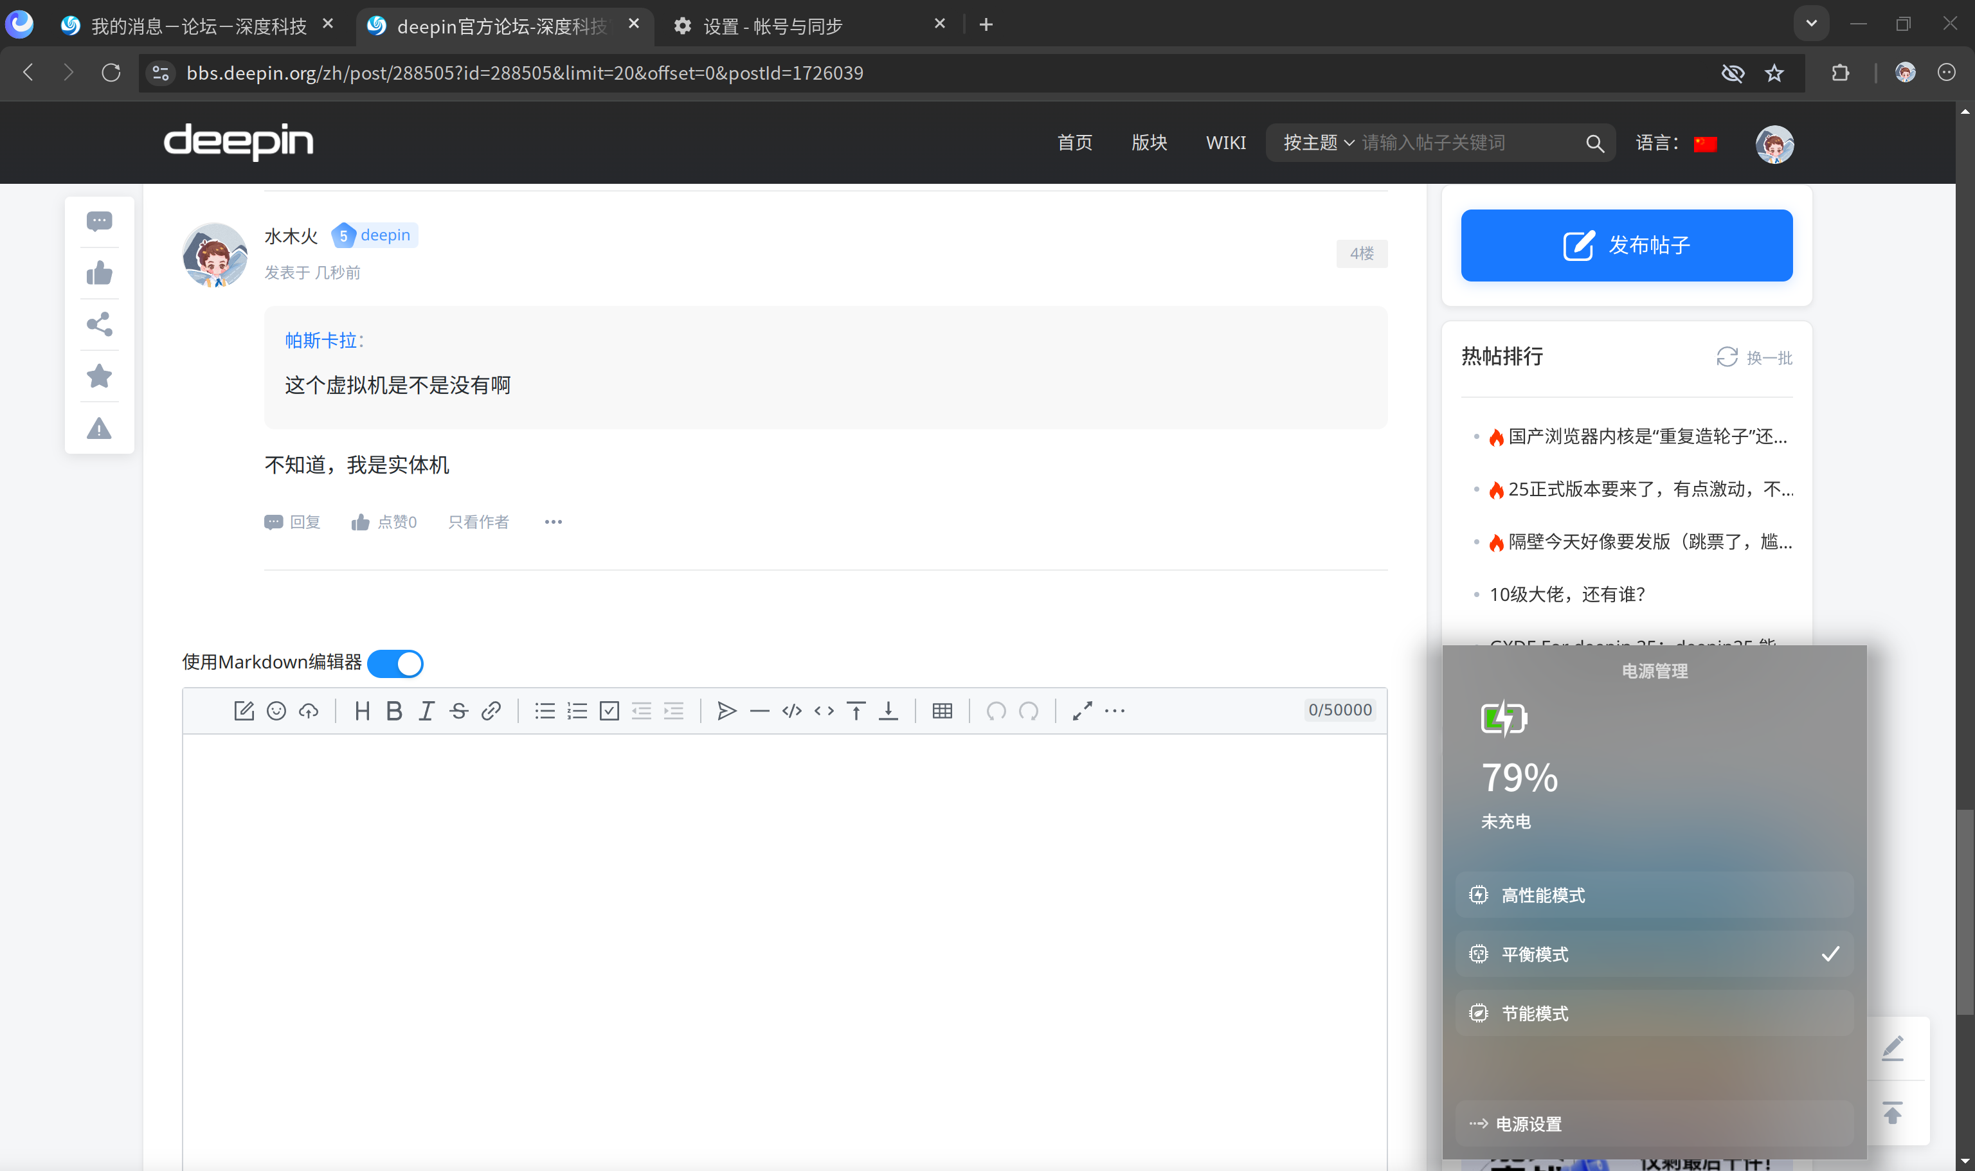Upload a file with the cloud upload icon
This screenshot has width=1975, height=1171.
309,711
